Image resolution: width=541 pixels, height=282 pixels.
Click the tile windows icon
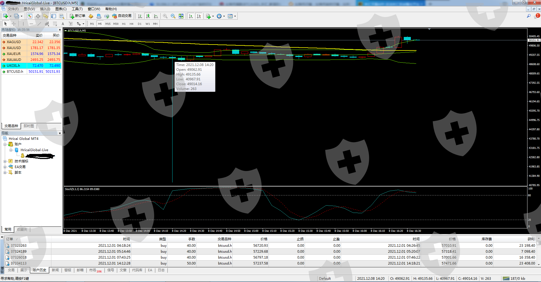click(181, 16)
